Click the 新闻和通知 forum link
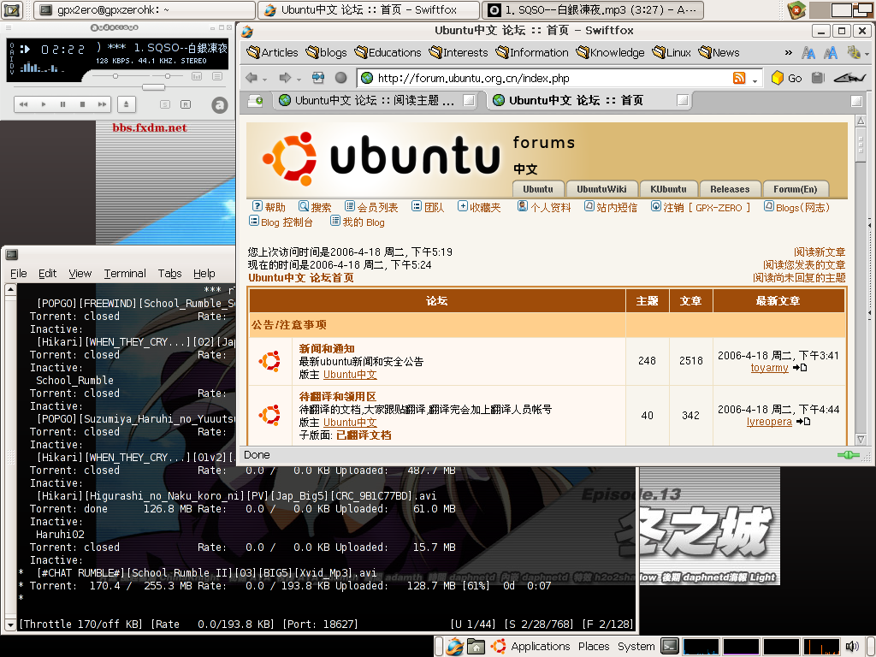The width and height of the screenshot is (876, 657). coord(327,349)
